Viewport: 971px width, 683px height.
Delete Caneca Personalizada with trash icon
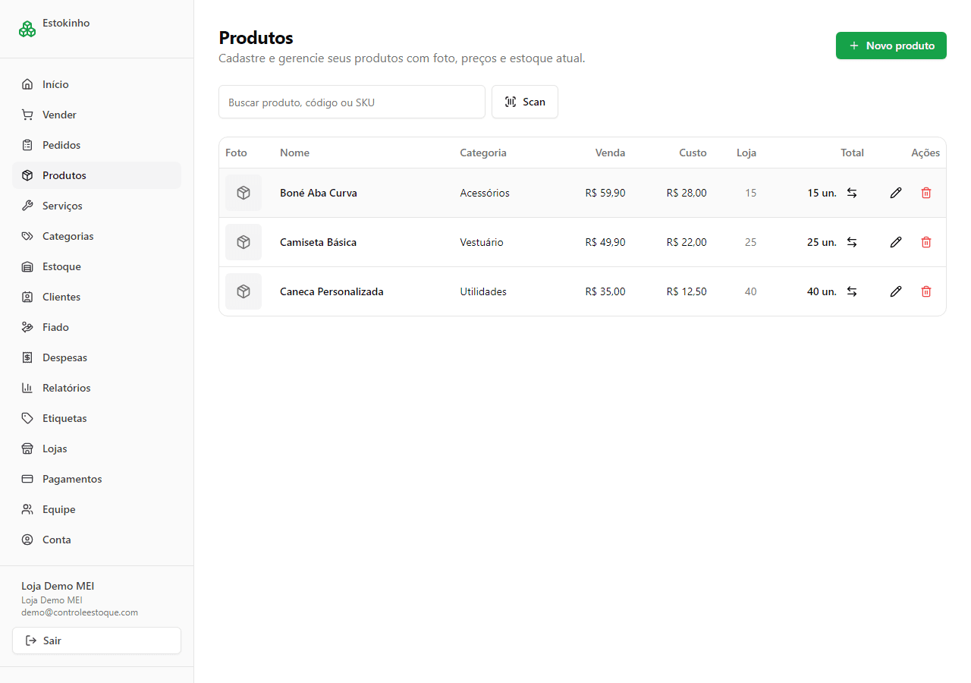(926, 291)
